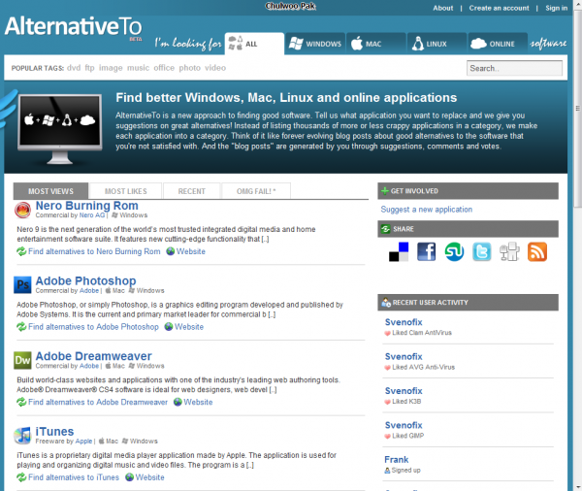582x491 pixels.
Task: Find alternatives to Nero Burning Rom
Action: [x=94, y=251]
